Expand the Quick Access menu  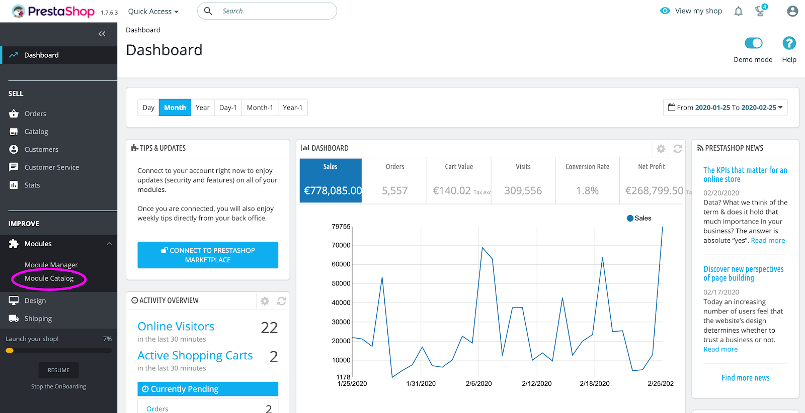(x=153, y=11)
